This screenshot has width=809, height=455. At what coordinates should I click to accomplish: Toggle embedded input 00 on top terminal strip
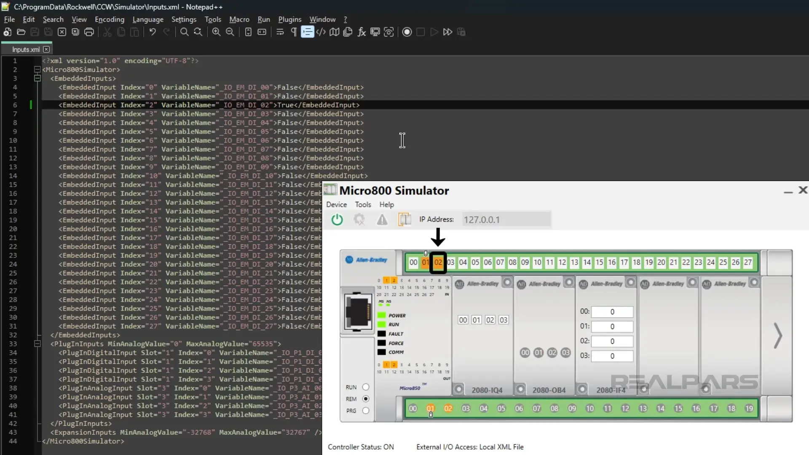pyautogui.click(x=413, y=262)
